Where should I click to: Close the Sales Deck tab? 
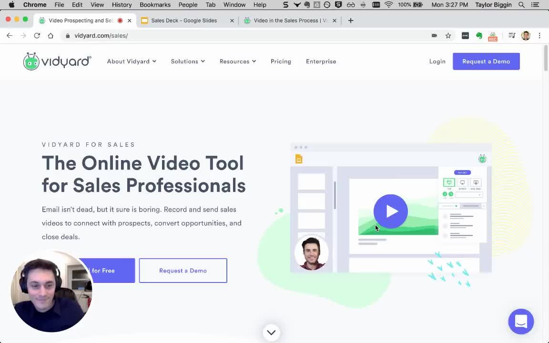232,20
